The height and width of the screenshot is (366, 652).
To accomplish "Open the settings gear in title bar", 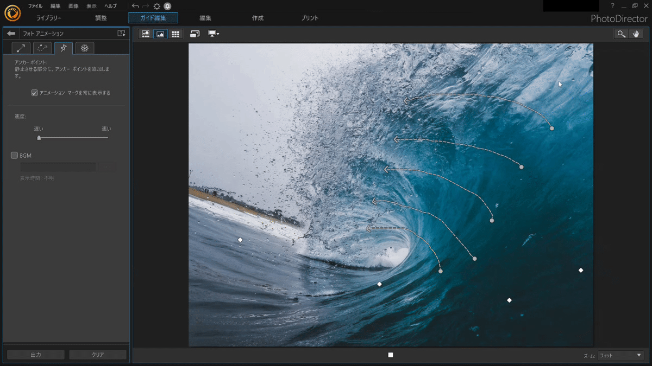I will 156,7.
